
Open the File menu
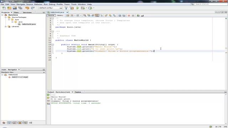pyautogui.click(x=2, y=4)
